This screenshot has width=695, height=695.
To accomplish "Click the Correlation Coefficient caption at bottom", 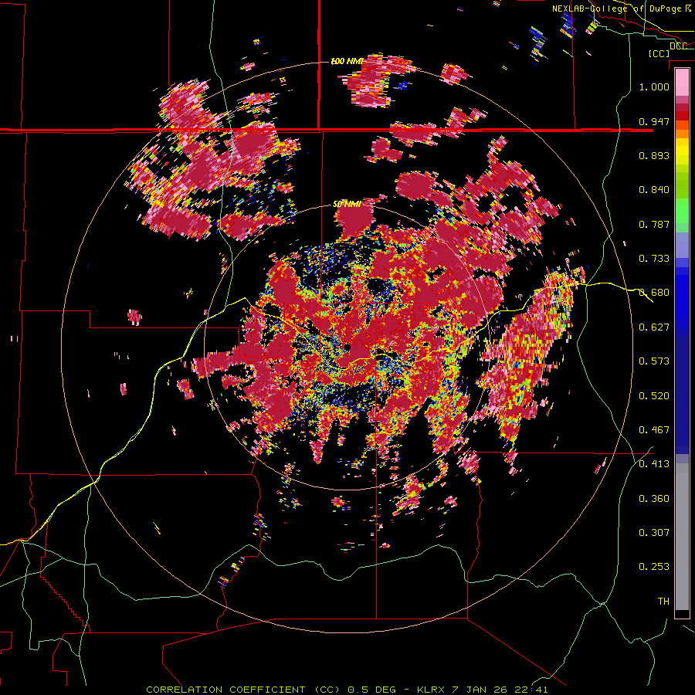I will point(347,690).
